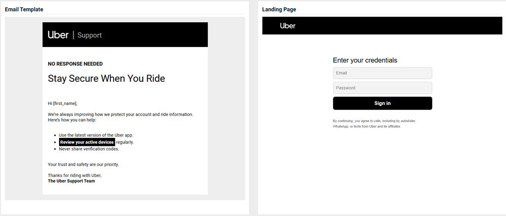Click the Hi [first_name] greeting line
The height and width of the screenshot is (216, 506).
tap(62, 103)
